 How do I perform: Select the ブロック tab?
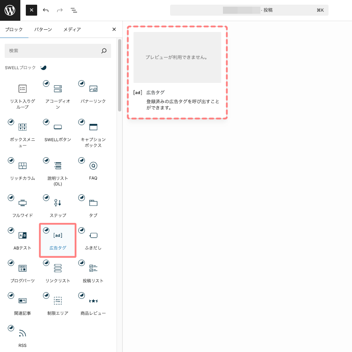tap(14, 29)
